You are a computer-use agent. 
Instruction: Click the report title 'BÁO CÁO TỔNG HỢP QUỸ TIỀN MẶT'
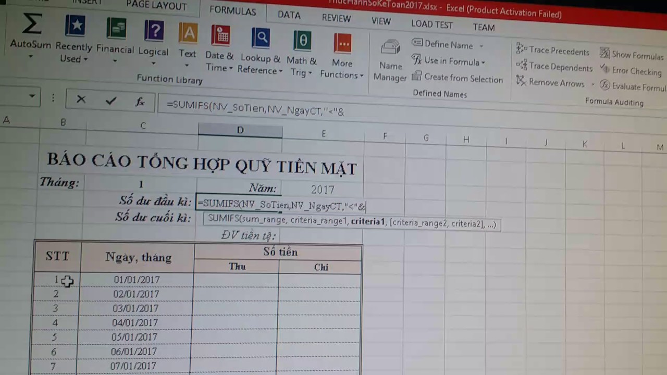point(202,164)
